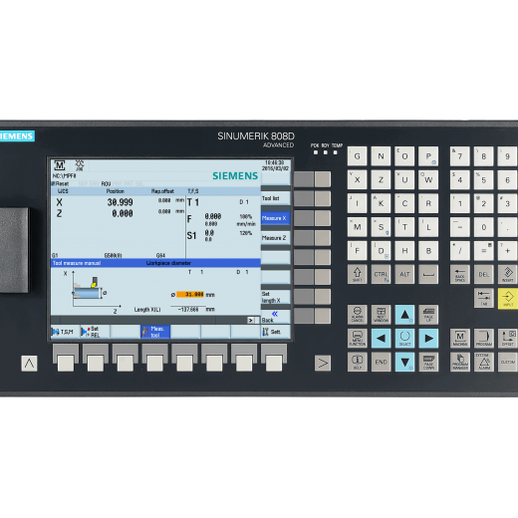Tap the blue cursor left arrow key
Screen dimensions: 518x518
(x=381, y=338)
